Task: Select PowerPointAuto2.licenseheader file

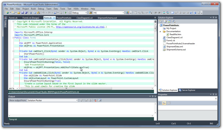Action: pos(181,44)
